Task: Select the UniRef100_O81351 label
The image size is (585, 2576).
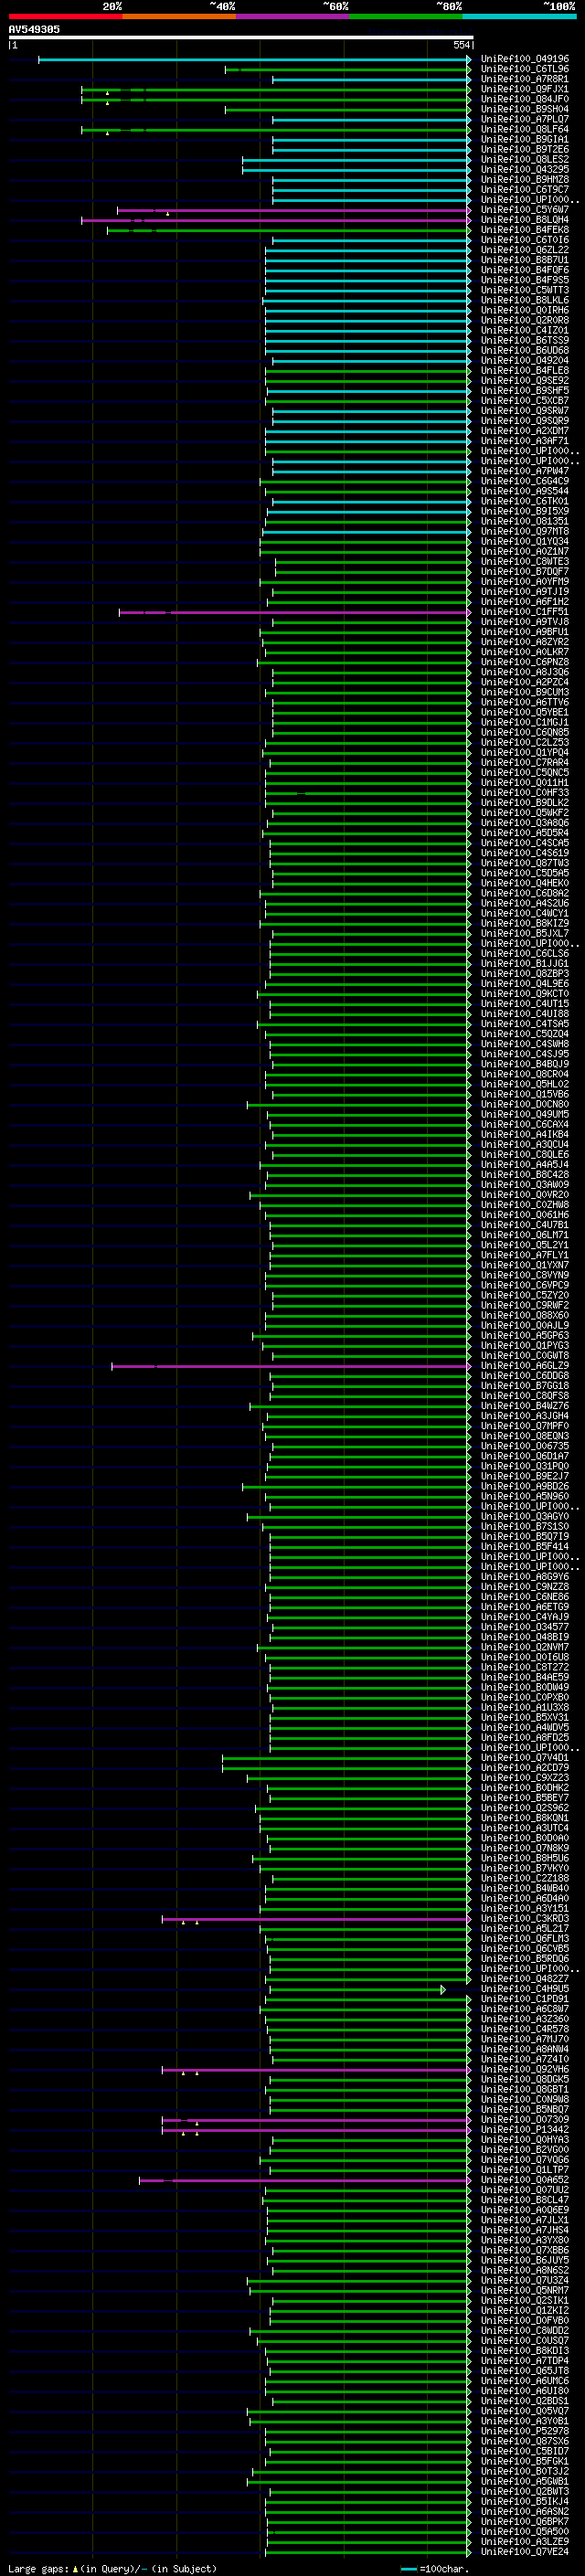Action: coord(525,521)
